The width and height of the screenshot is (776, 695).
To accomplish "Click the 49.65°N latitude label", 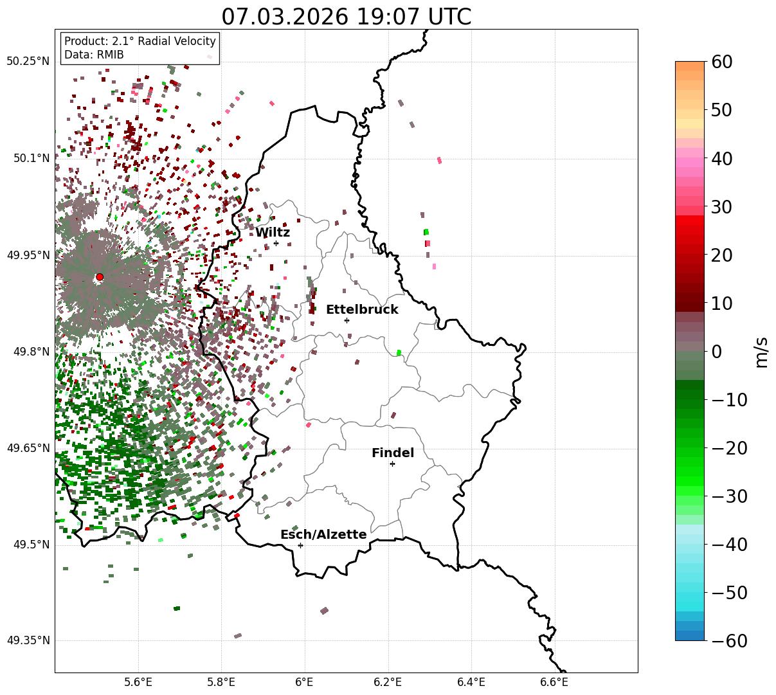I will (x=28, y=448).
